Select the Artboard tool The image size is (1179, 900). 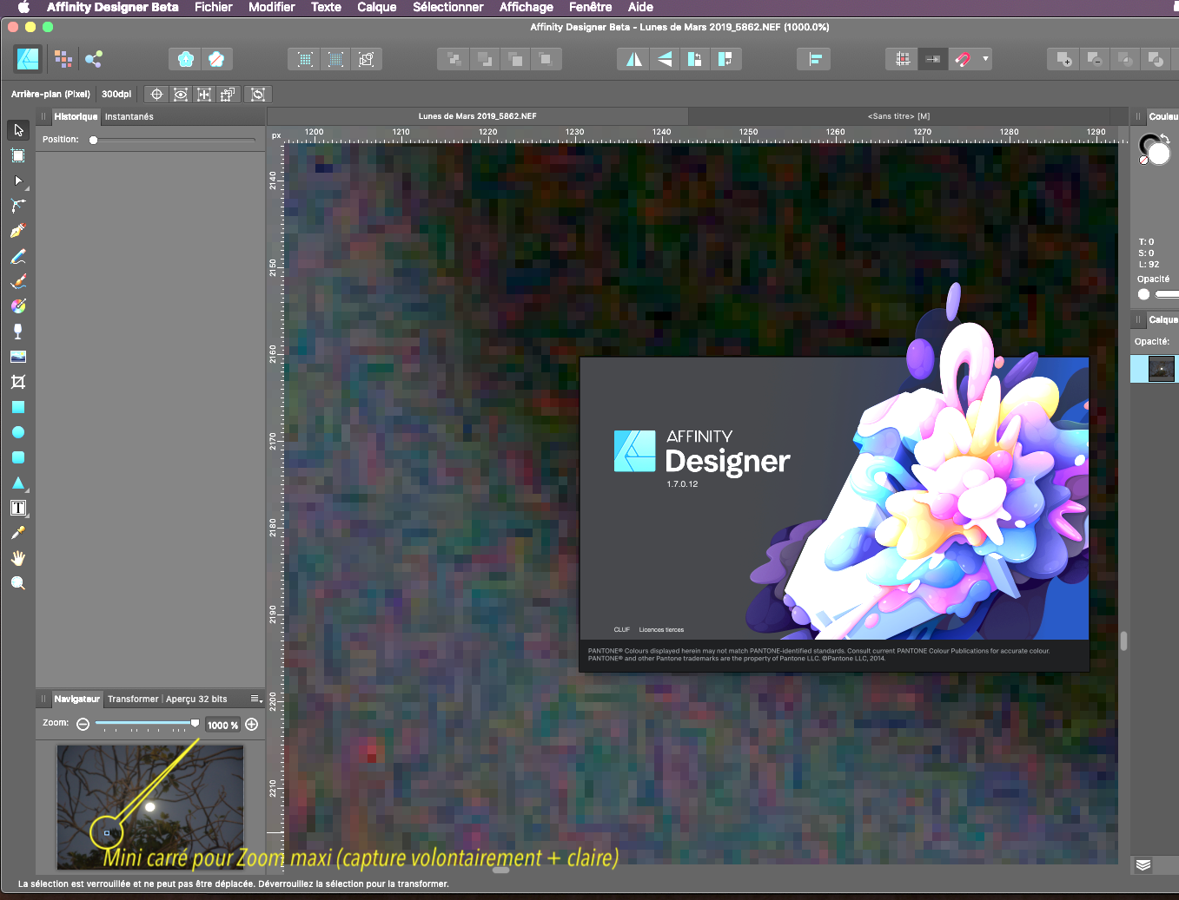tap(18, 155)
